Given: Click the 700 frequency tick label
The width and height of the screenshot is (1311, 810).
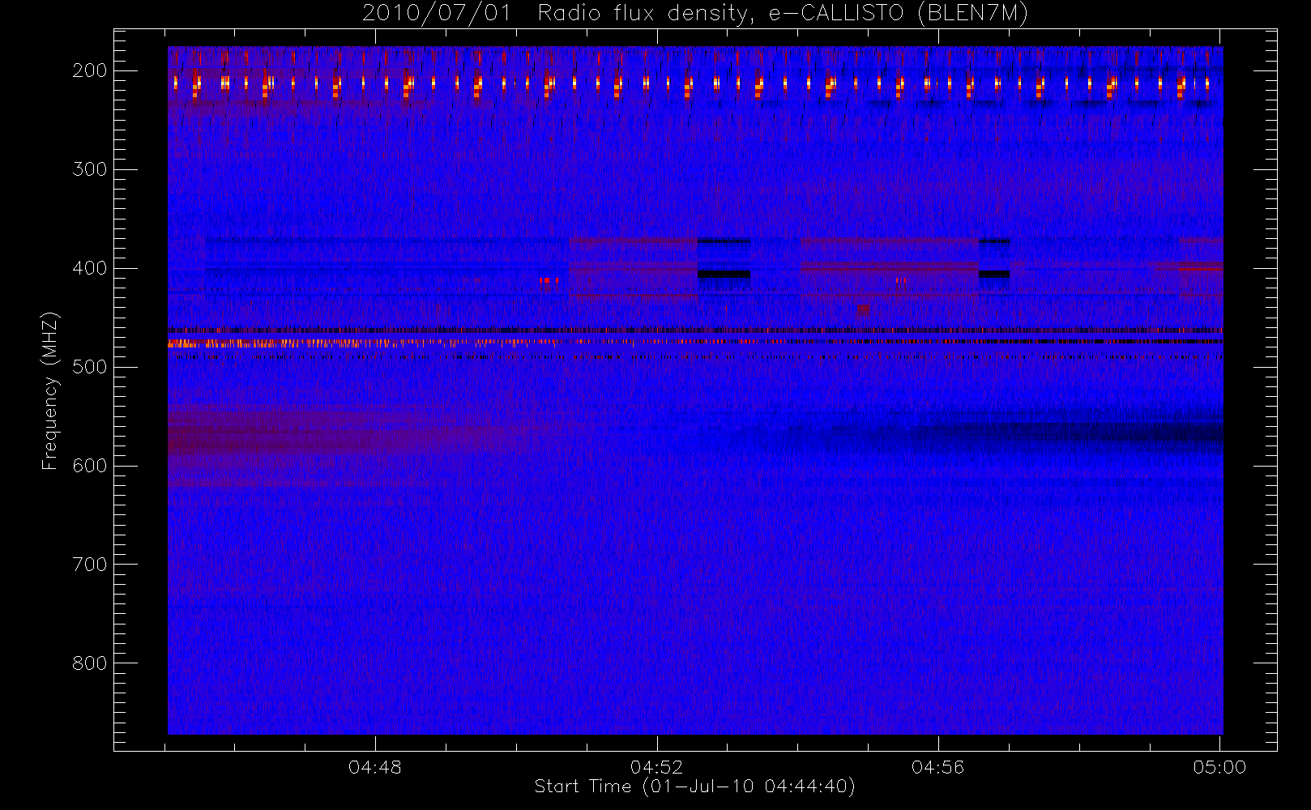Looking at the screenshot, I should 90,565.
